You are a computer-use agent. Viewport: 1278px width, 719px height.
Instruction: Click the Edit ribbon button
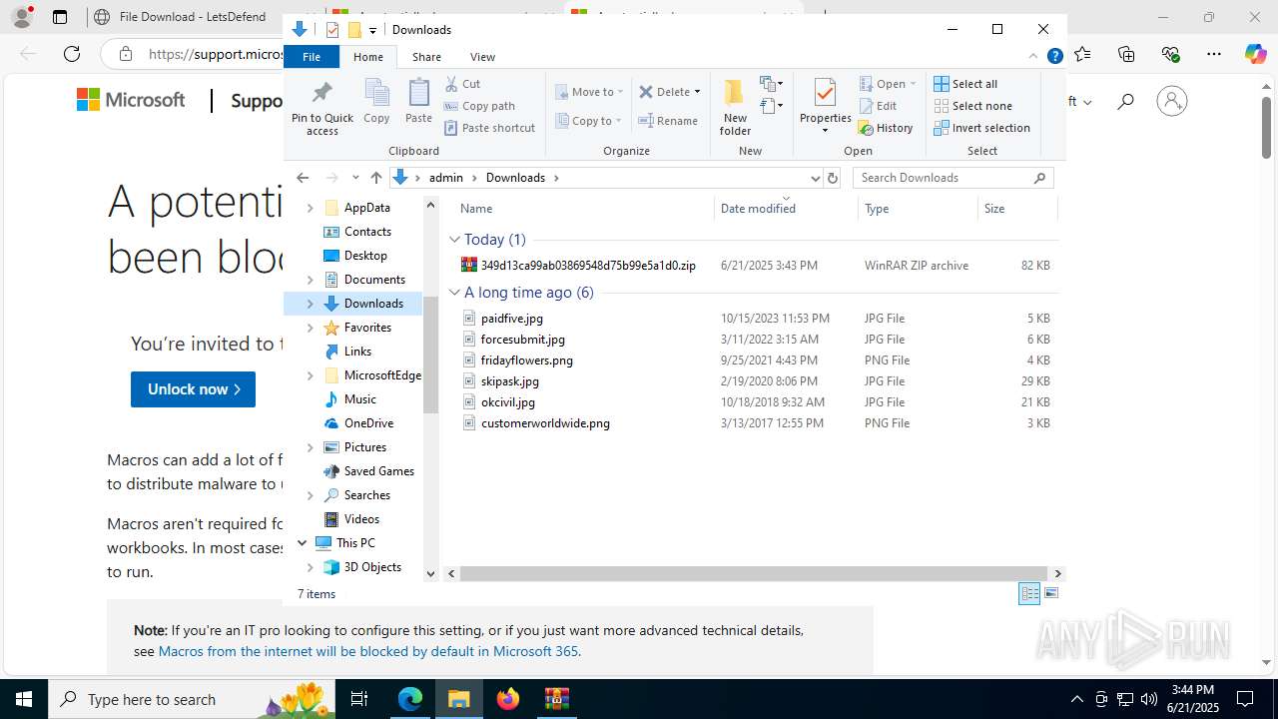pyautogui.click(x=878, y=106)
